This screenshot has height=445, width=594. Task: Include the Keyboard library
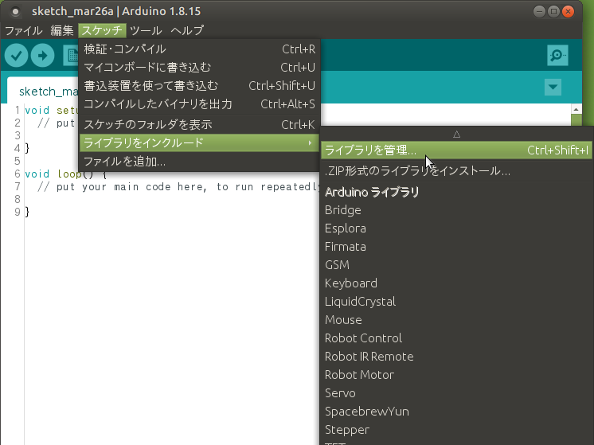point(456,283)
